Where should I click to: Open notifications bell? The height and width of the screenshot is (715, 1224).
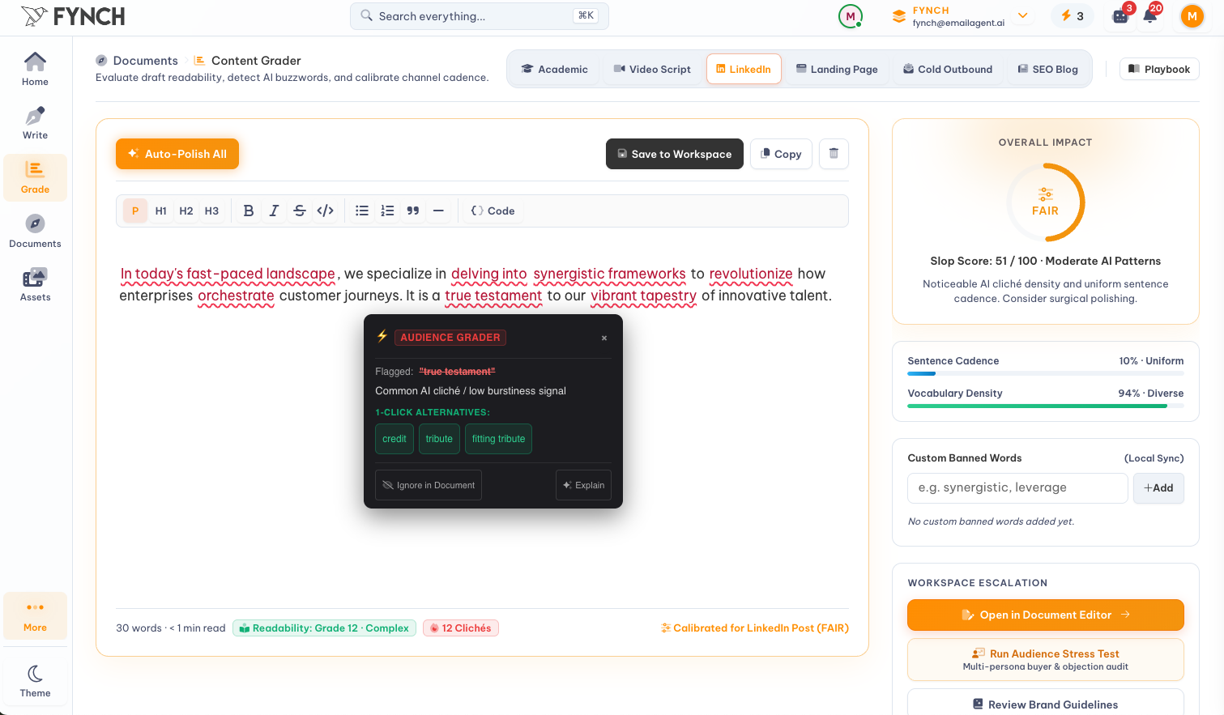(1150, 15)
